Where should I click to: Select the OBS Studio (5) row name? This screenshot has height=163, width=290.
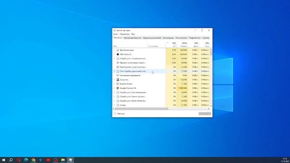[126, 54]
